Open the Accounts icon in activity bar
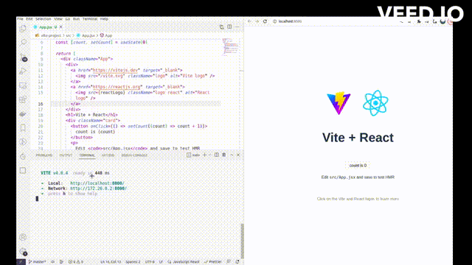Screen dimensions: 472x265 23,237
